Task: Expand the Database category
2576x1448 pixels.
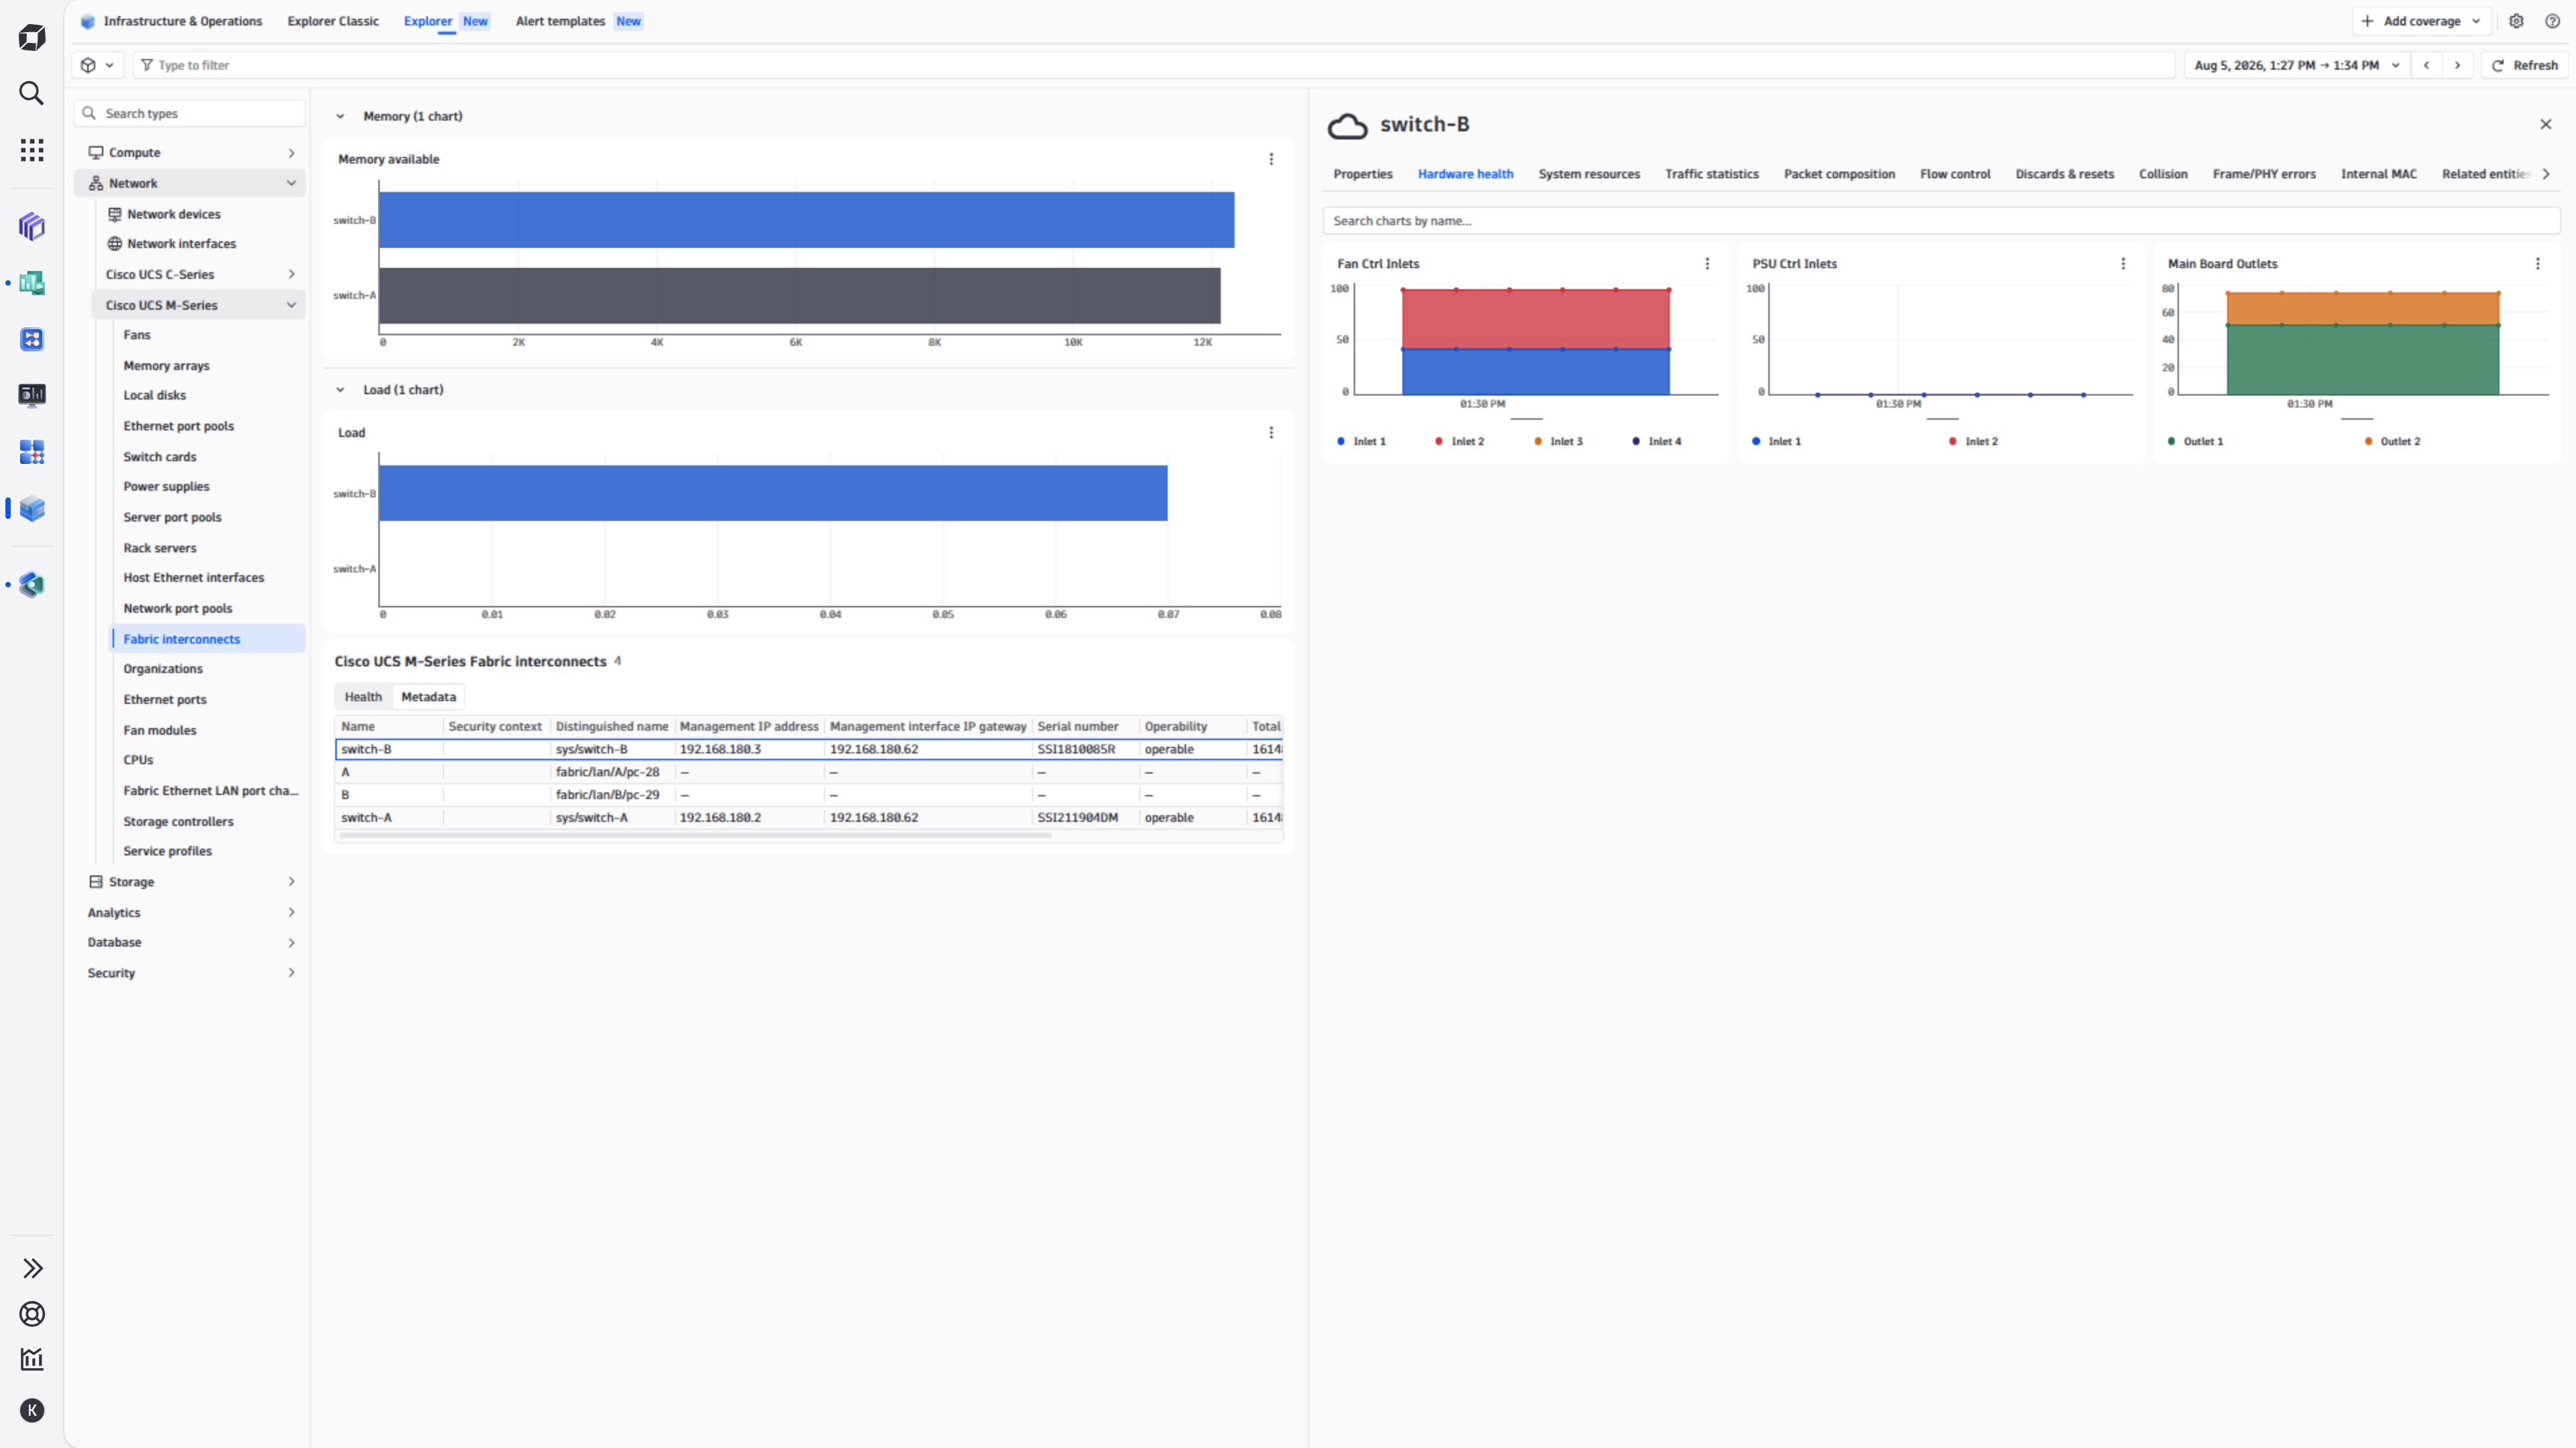Action: [291, 943]
